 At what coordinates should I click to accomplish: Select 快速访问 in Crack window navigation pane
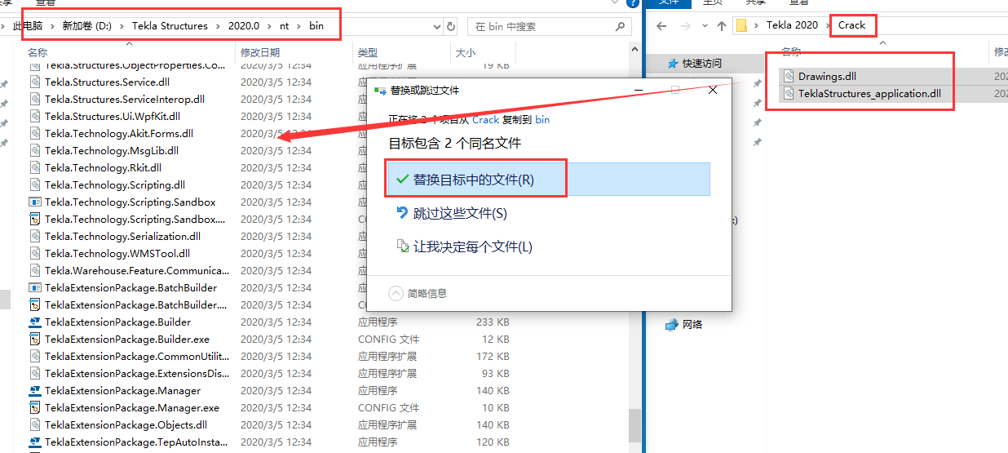(702, 63)
